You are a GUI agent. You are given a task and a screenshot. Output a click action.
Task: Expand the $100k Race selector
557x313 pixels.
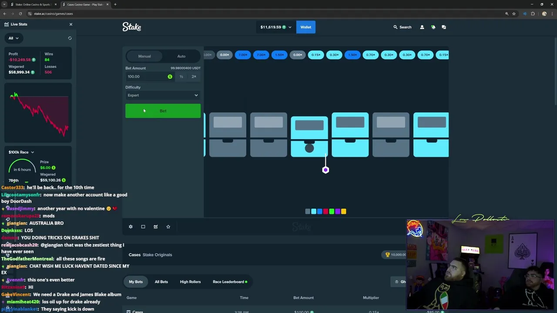21,152
